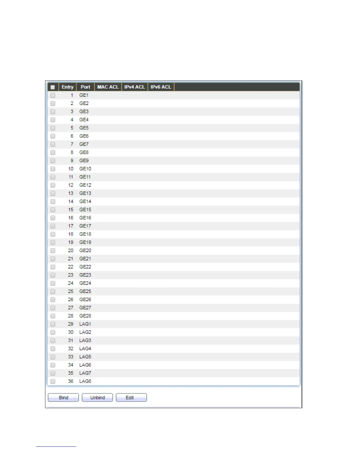This screenshot has width=347, height=449.
Task: Check the box for entry GE1
Action: click(53, 95)
